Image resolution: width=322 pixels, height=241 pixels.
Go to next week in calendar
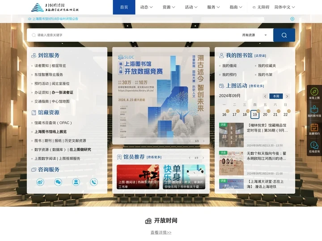[287, 96]
